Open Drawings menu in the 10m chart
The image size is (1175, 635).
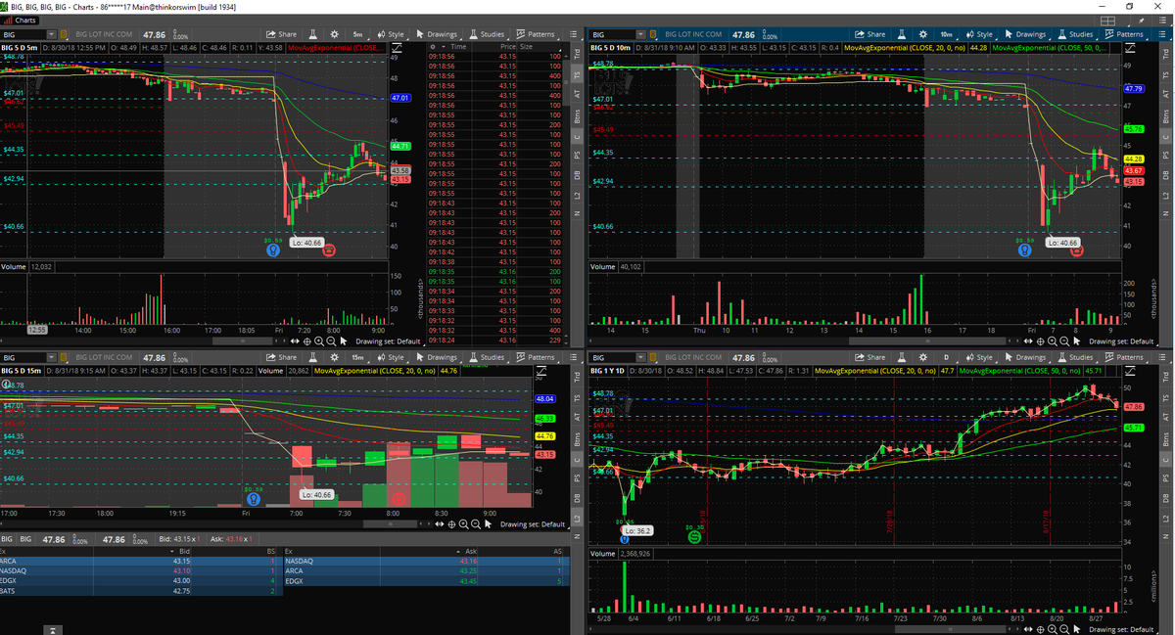coord(1026,34)
